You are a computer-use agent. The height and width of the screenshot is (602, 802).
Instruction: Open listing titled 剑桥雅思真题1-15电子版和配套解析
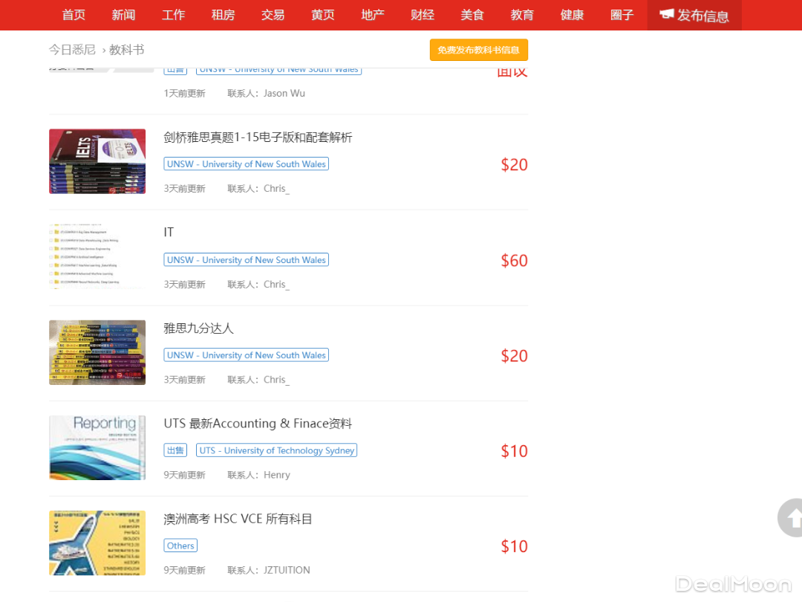pos(258,137)
